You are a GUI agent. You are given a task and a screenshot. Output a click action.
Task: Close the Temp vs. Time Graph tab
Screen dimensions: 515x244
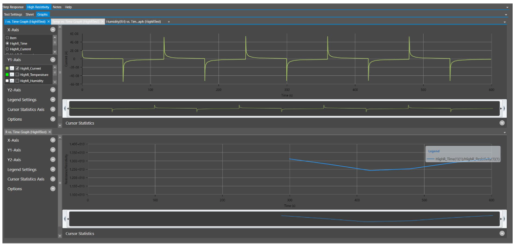(x=102, y=22)
